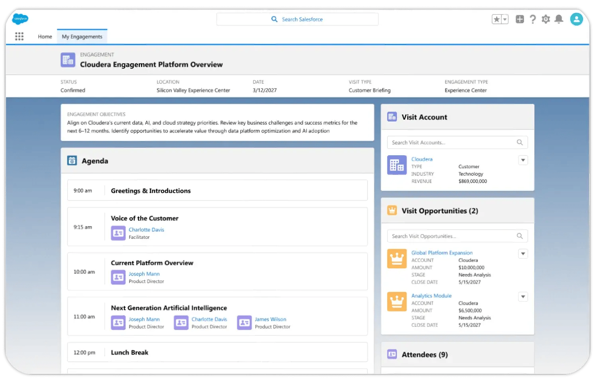Expand Analytics Module actions dropdown
Viewport: 595px width, 379px height.
pyautogui.click(x=523, y=297)
